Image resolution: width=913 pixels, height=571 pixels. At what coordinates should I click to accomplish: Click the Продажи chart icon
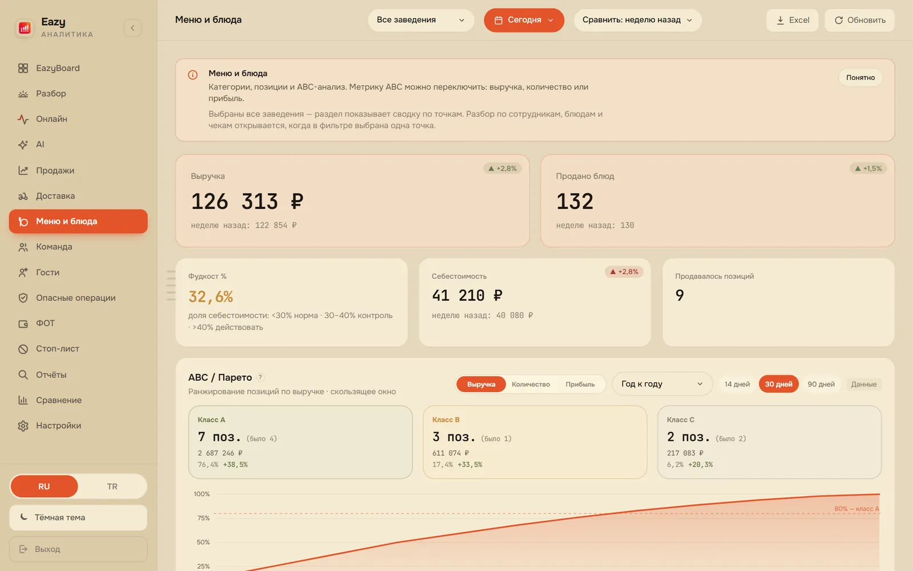(x=23, y=170)
